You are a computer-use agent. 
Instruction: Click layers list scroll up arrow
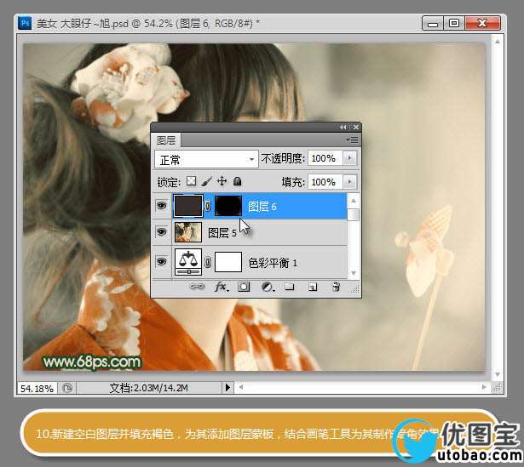[x=354, y=201]
